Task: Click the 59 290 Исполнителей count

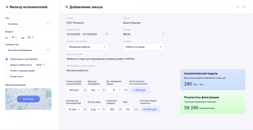Action: click(199, 108)
